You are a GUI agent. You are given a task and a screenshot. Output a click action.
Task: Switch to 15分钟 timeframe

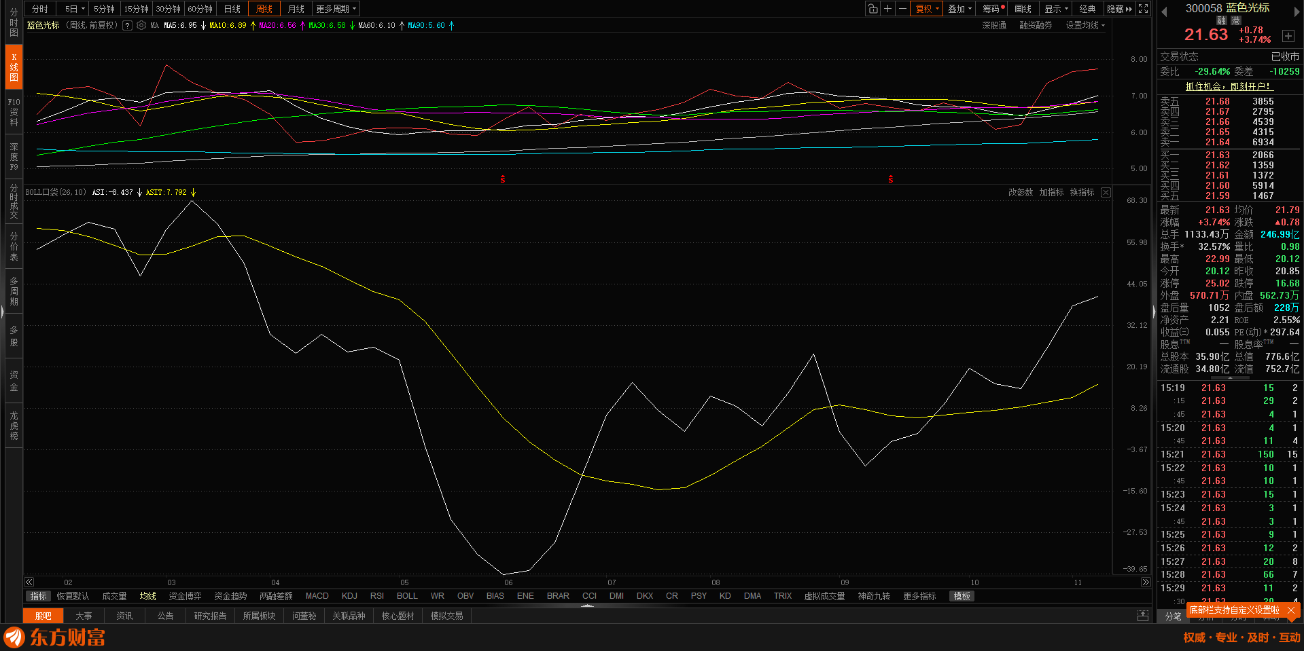(136, 9)
